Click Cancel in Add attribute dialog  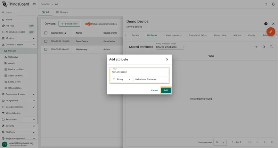(x=155, y=90)
